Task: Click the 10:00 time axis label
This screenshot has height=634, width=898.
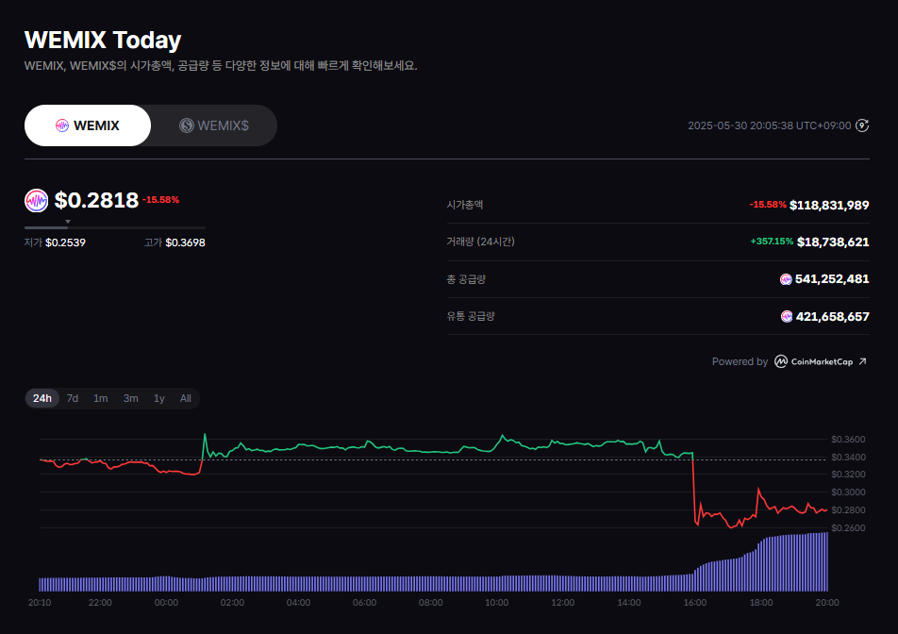Action: coord(496,603)
